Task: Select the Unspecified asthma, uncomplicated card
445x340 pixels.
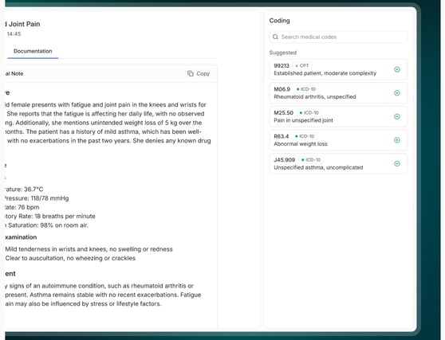Action: pos(338,163)
